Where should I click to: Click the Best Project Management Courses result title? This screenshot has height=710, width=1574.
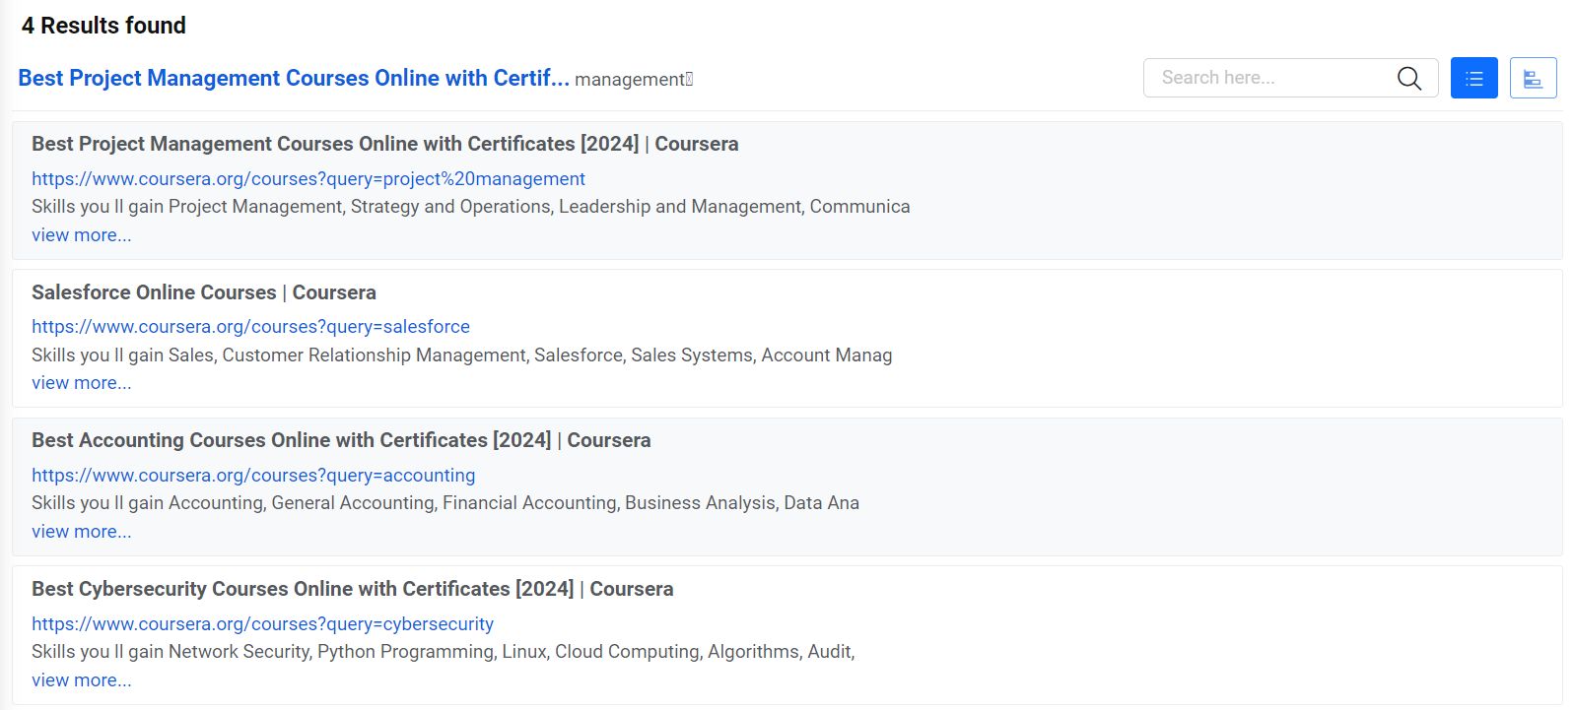click(384, 144)
